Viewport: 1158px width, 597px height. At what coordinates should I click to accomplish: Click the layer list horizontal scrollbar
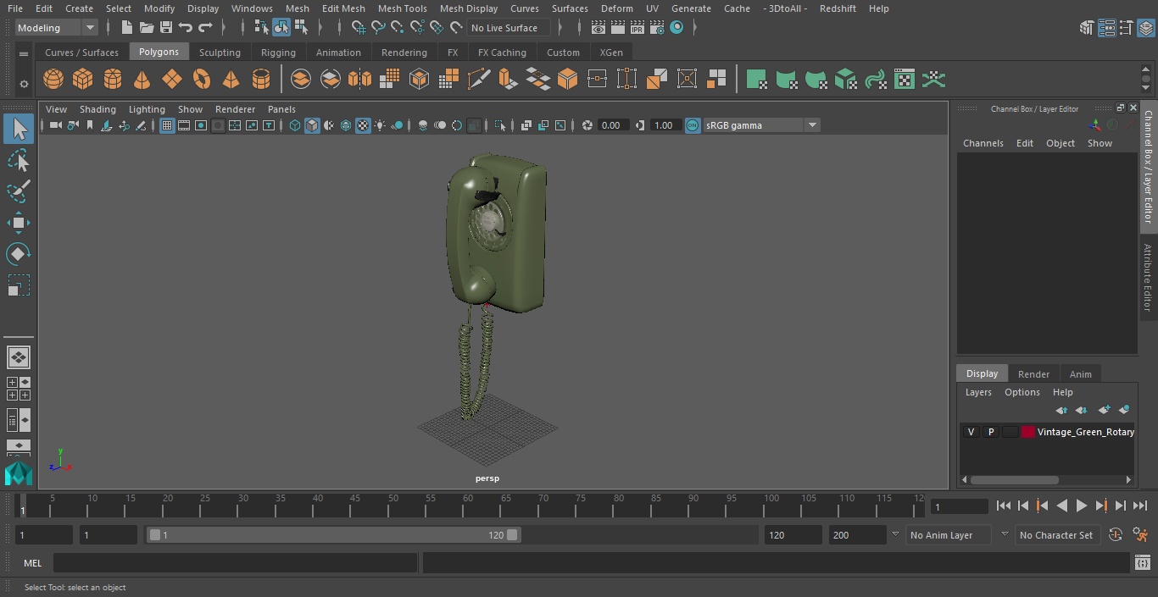coord(1014,479)
